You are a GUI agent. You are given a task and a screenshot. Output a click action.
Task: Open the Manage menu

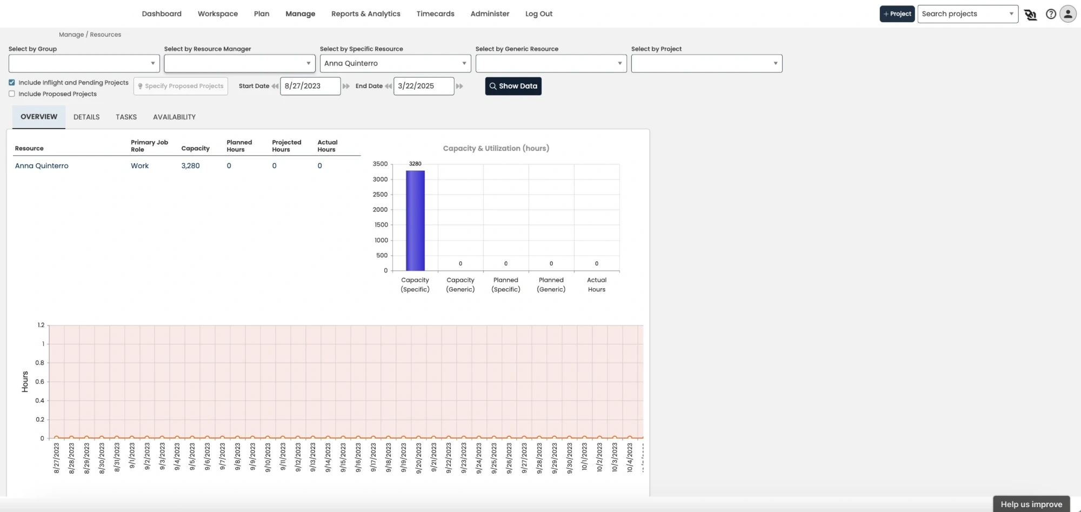point(301,14)
